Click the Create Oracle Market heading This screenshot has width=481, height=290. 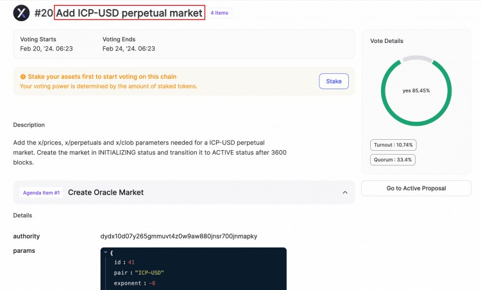pyautogui.click(x=106, y=192)
